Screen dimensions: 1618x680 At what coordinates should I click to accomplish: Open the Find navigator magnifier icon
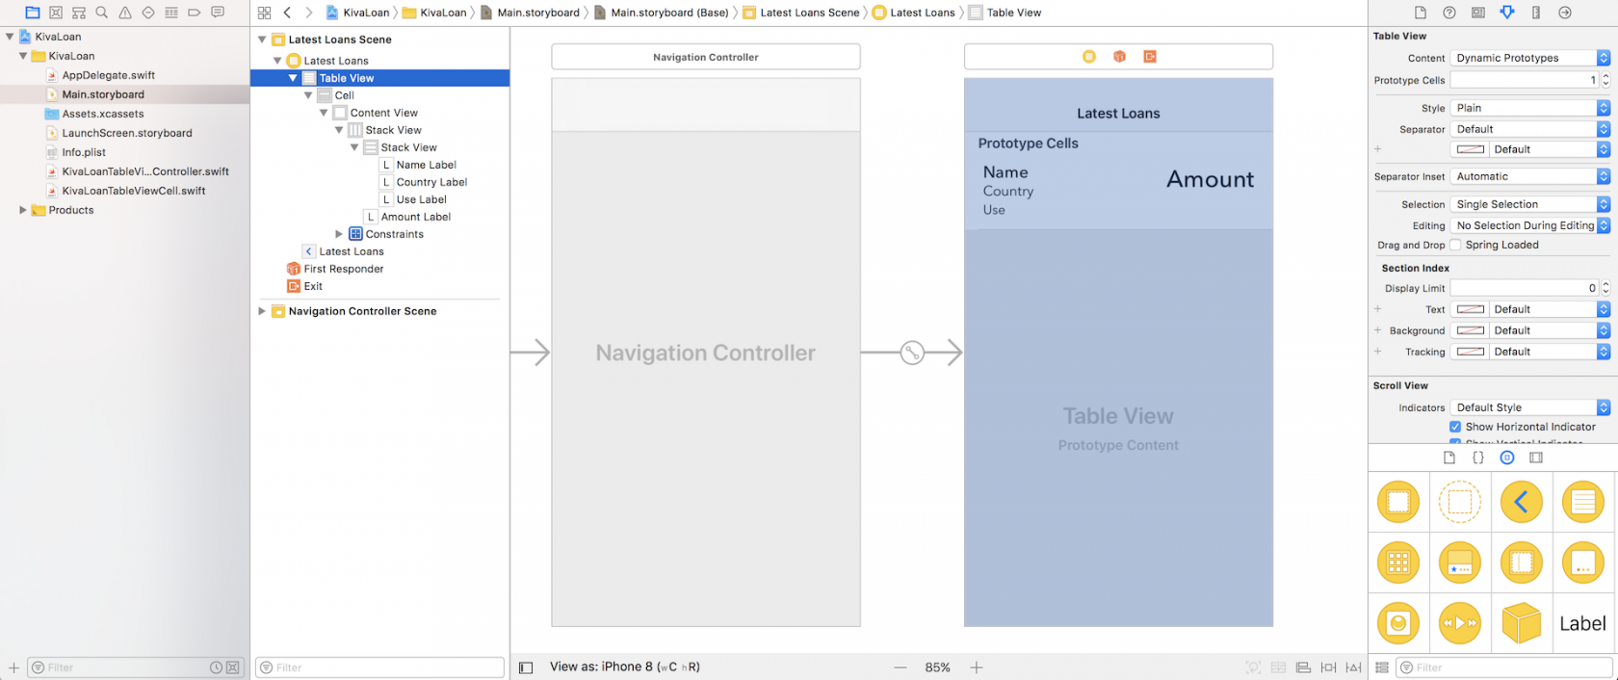tap(101, 13)
